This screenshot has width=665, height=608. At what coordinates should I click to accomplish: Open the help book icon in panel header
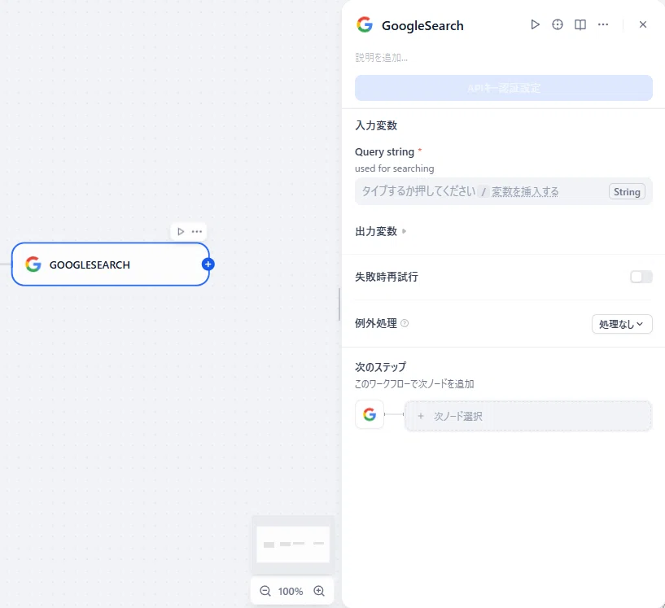click(580, 24)
